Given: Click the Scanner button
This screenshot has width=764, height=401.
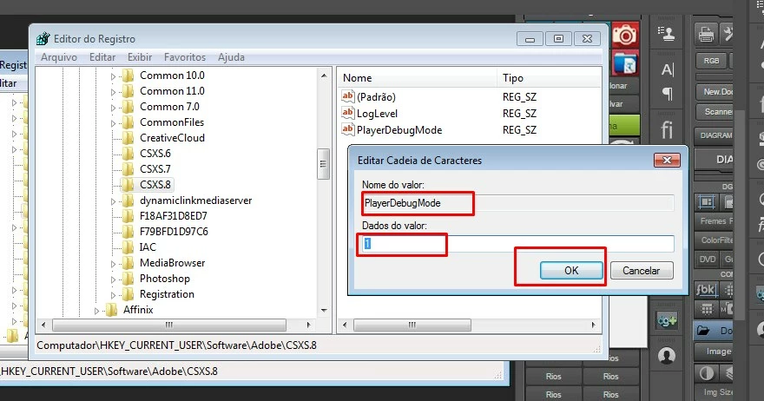Looking at the screenshot, I should tap(715, 112).
